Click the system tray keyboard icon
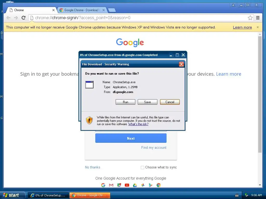This screenshot has height=199, width=266. [x=237, y=195]
